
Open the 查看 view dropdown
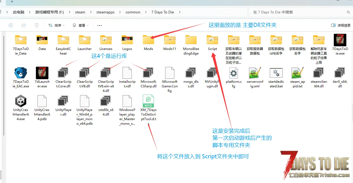(x=81, y=25)
